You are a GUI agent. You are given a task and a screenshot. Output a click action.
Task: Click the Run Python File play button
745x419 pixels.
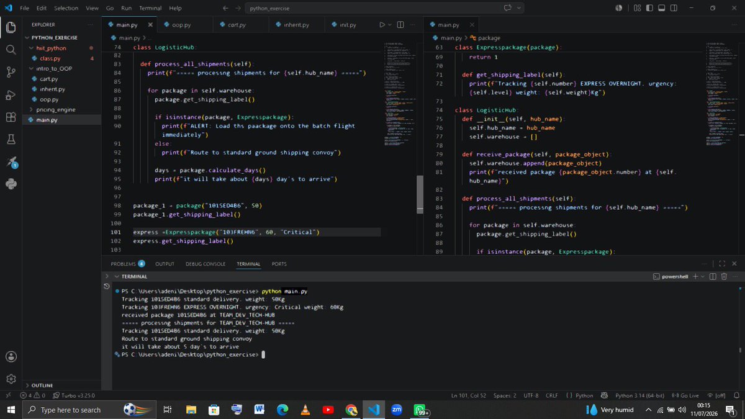coord(382,25)
